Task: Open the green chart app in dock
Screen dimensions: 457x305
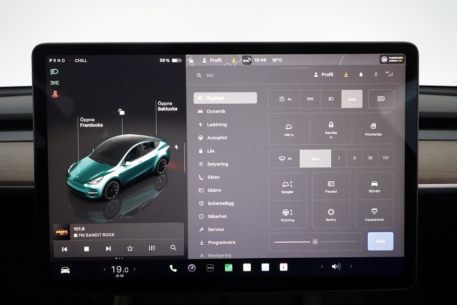Action: pyautogui.click(x=228, y=267)
